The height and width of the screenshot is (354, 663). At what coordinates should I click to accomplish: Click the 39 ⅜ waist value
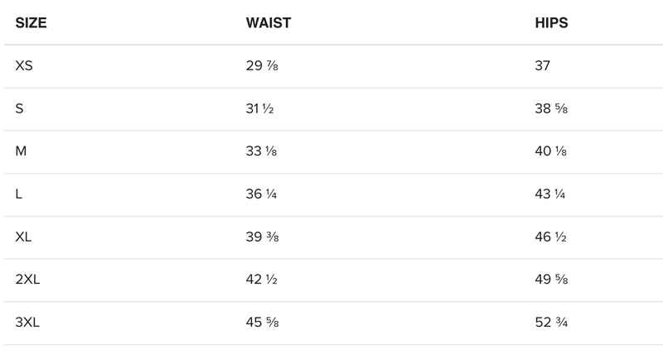click(x=262, y=237)
